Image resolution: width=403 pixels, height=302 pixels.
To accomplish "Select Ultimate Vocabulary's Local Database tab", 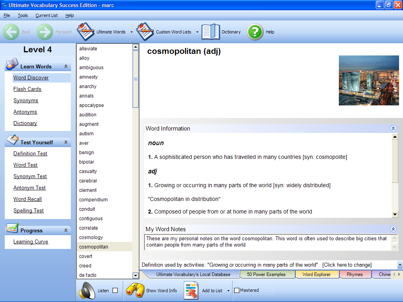I will 193,274.
